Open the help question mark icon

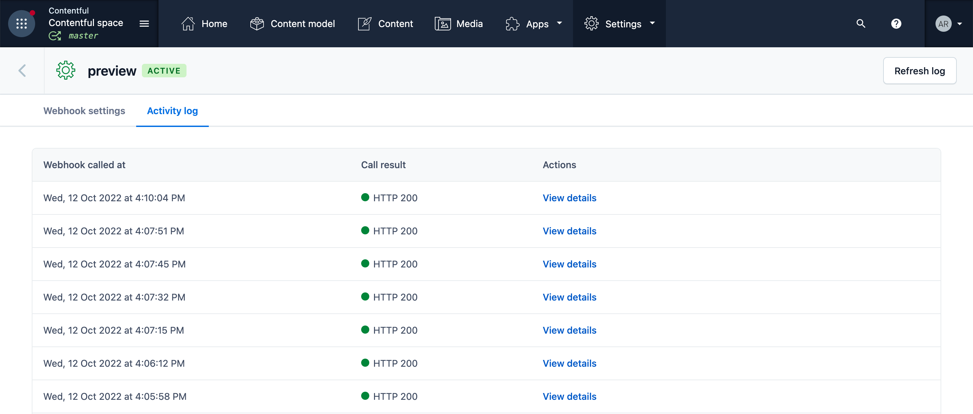coord(896,23)
